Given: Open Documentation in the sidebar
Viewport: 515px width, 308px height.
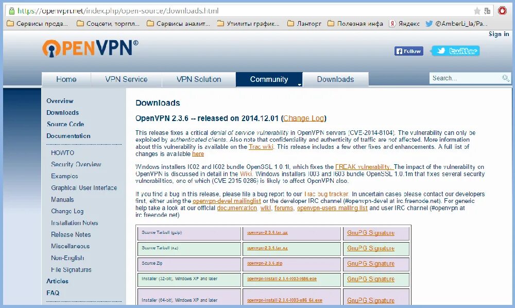Looking at the screenshot, I should pos(68,136).
